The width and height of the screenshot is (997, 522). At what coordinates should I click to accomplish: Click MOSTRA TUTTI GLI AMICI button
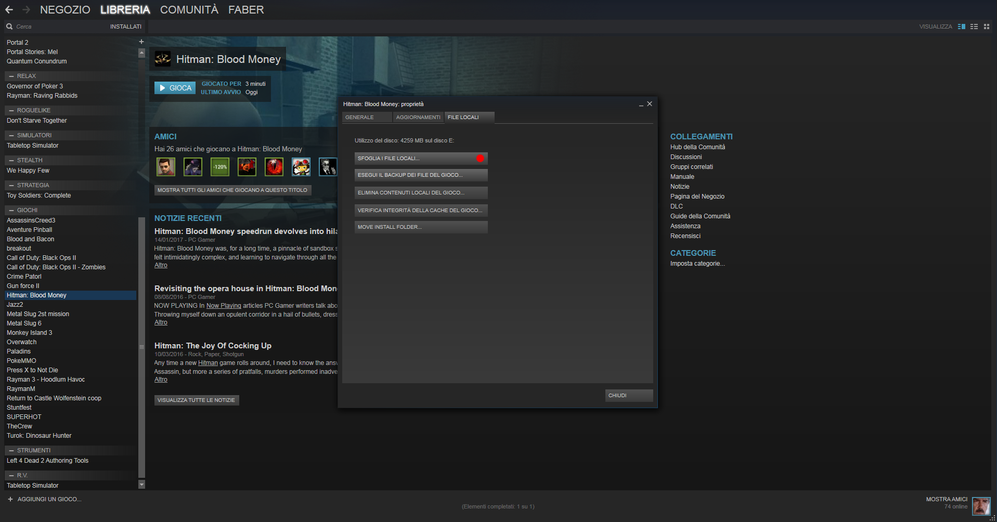pyautogui.click(x=232, y=190)
